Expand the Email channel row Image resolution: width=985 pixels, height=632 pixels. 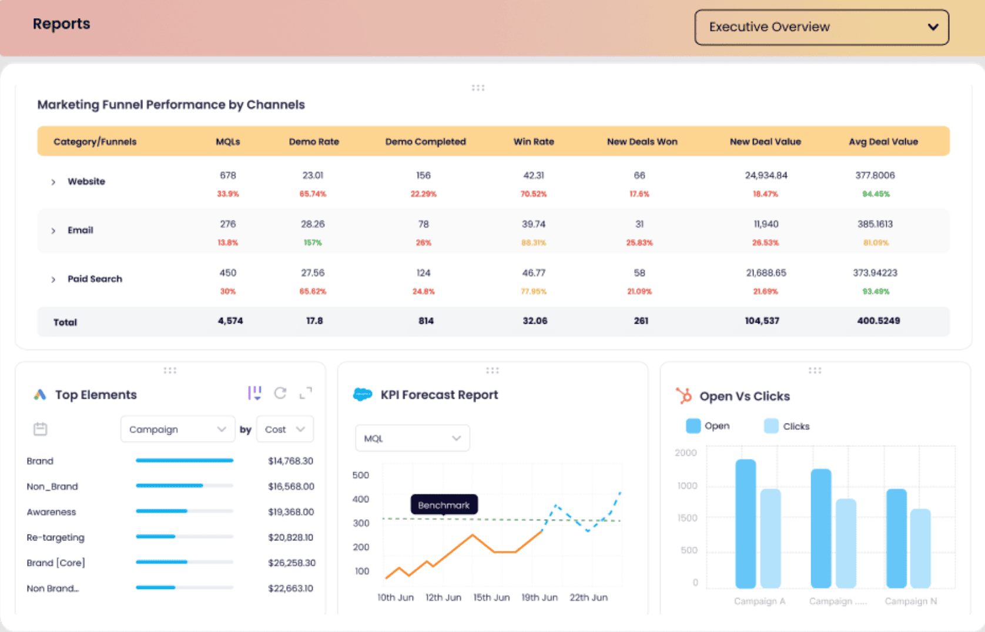point(53,231)
